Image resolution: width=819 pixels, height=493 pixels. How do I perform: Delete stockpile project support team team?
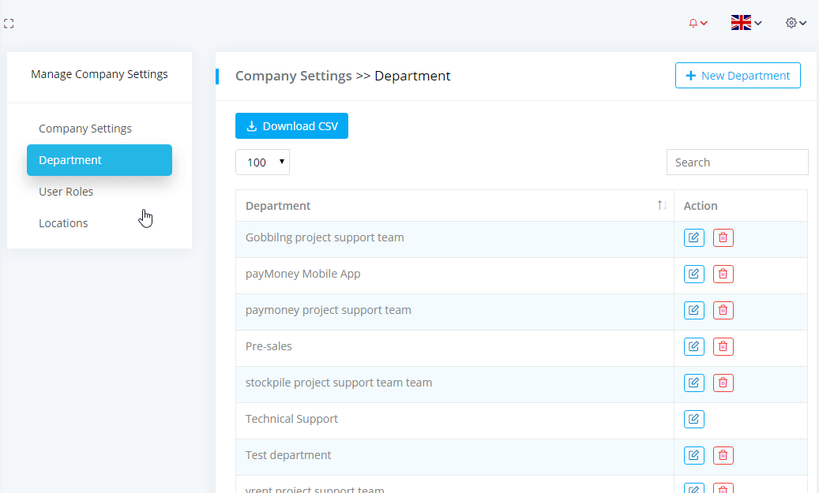pos(723,383)
